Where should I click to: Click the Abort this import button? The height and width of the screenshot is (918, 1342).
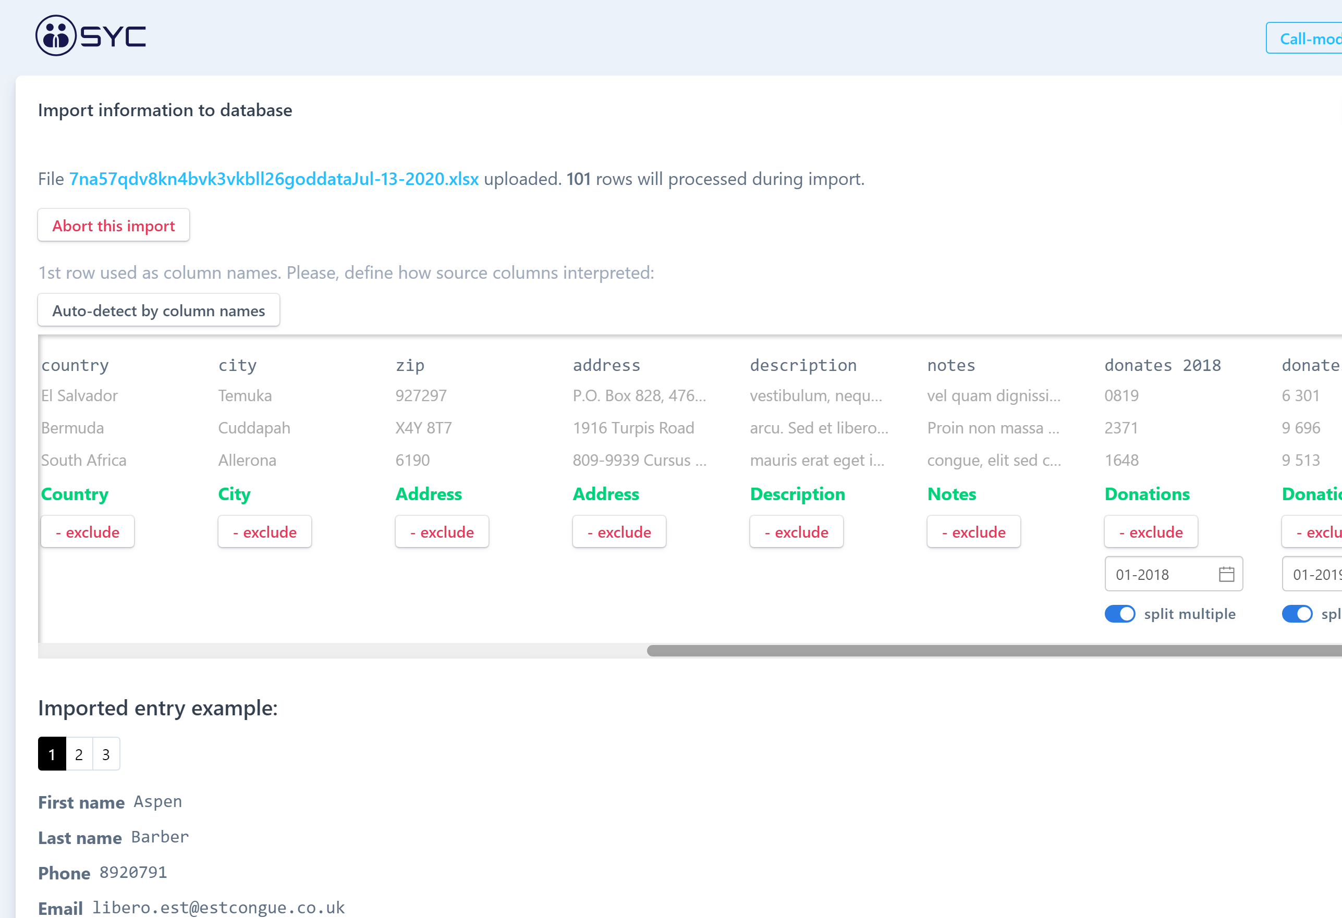113,226
